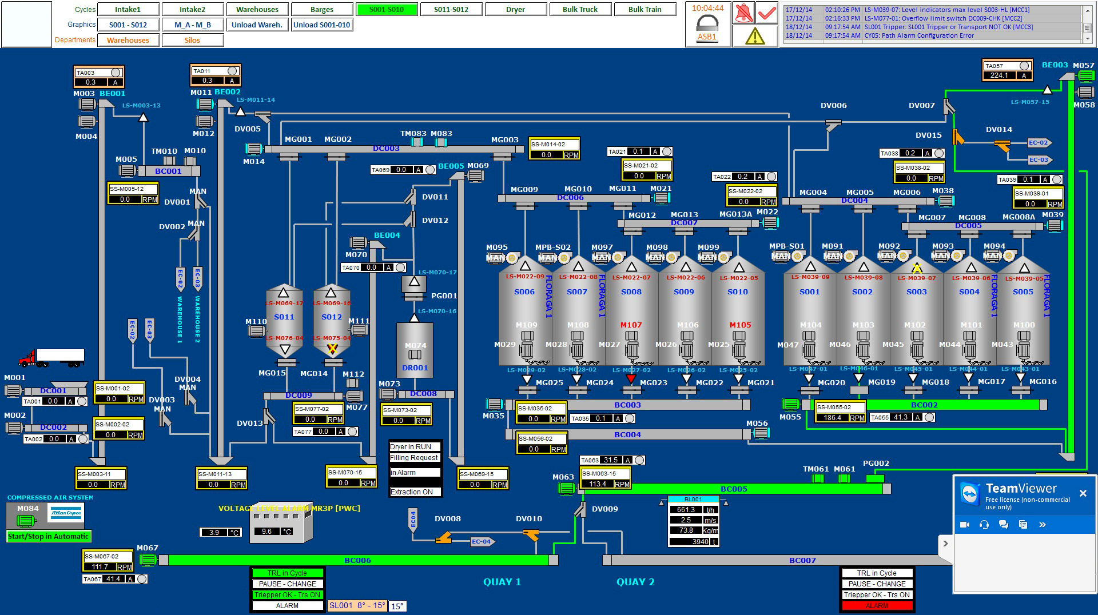Click the alarm list scroll-down arrow

pos(1087,38)
